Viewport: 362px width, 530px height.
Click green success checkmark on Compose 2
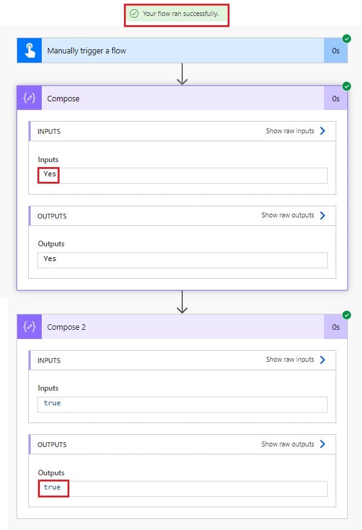click(x=347, y=315)
